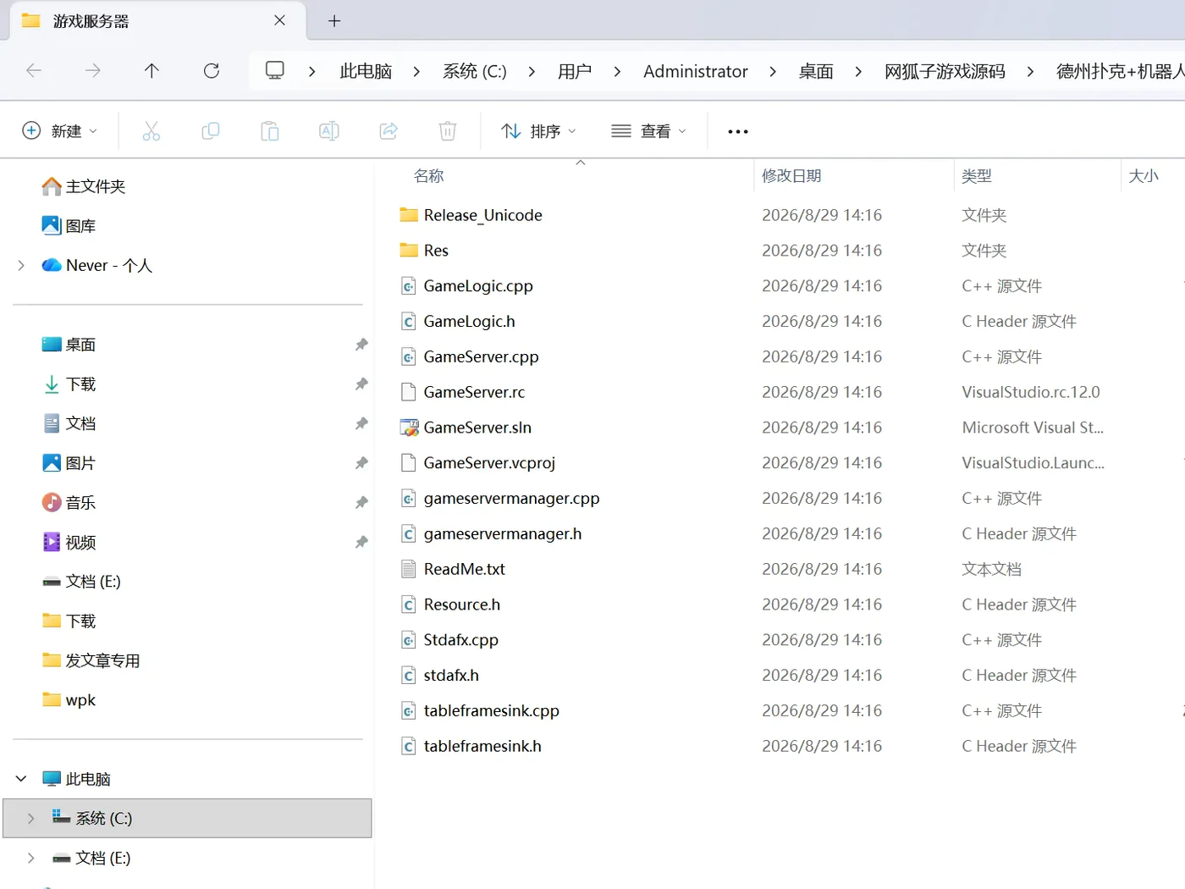Select GameLogic.h file
Screen dimensions: 1185x889
pos(469,322)
